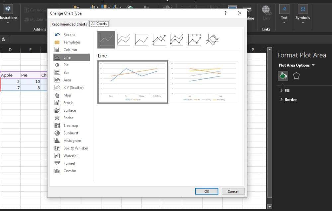Open the Fill & Line paint bucket icon
Screen dimensions: 332x211
pos(283,76)
